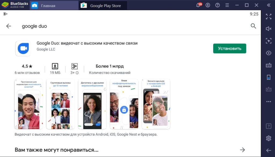
Task: Click the phone rotate icon in sidebar
Action: [x=269, y=77]
